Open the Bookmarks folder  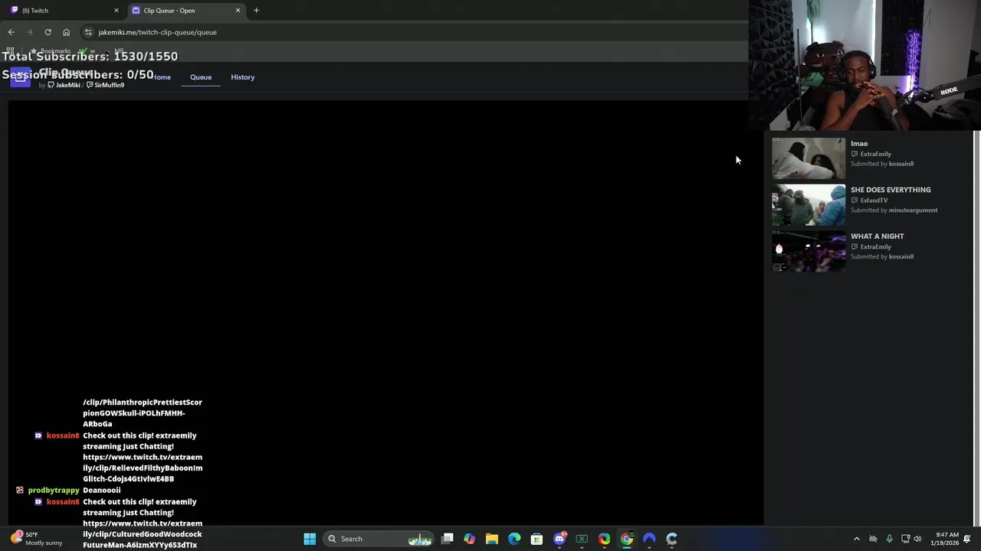pos(51,51)
